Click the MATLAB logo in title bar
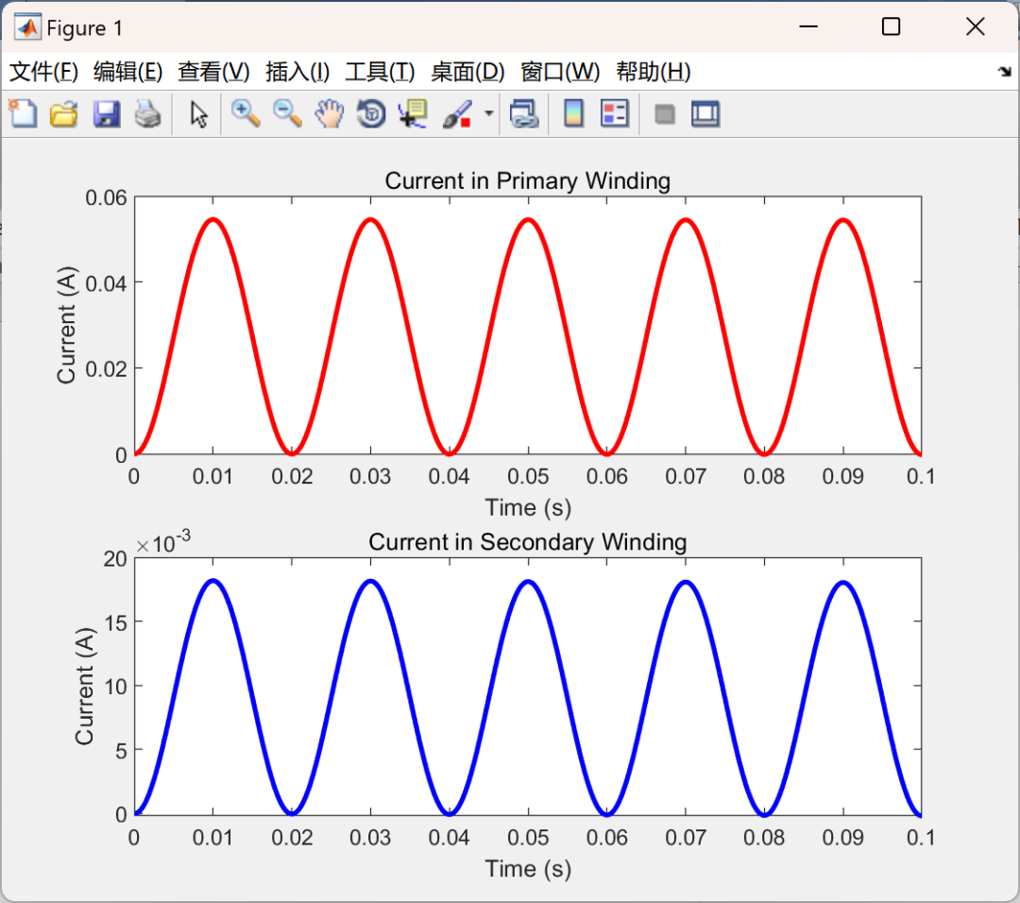This screenshot has height=903, width=1020. click(27, 27)
